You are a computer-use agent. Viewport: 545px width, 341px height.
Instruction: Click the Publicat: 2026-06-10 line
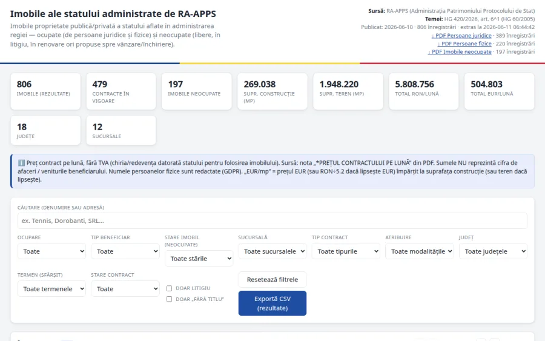(x=448, y=27)
